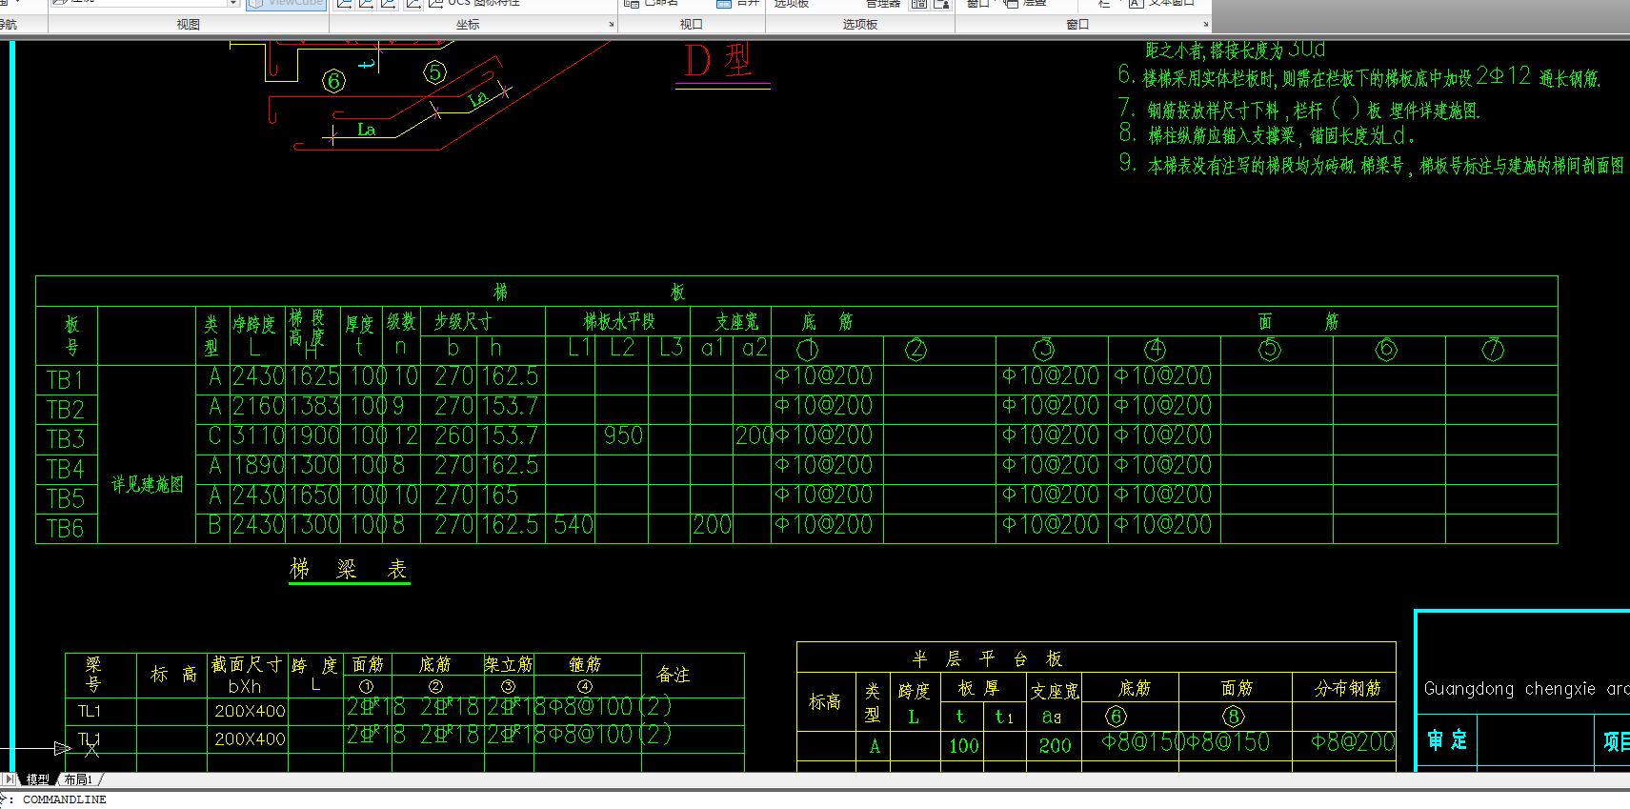Screen dimensions: 1630x809
Task: Select the TB4 row label
Action: 65,470
